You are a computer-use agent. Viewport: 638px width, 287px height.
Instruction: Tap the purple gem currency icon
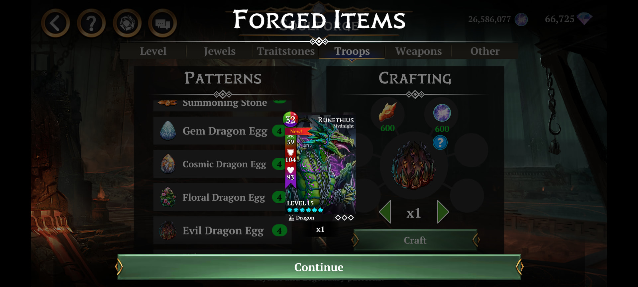pos(584,19)
